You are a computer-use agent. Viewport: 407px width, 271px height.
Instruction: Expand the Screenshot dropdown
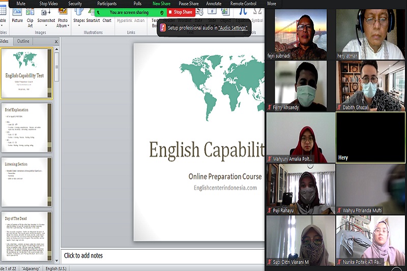pos(46,25)
